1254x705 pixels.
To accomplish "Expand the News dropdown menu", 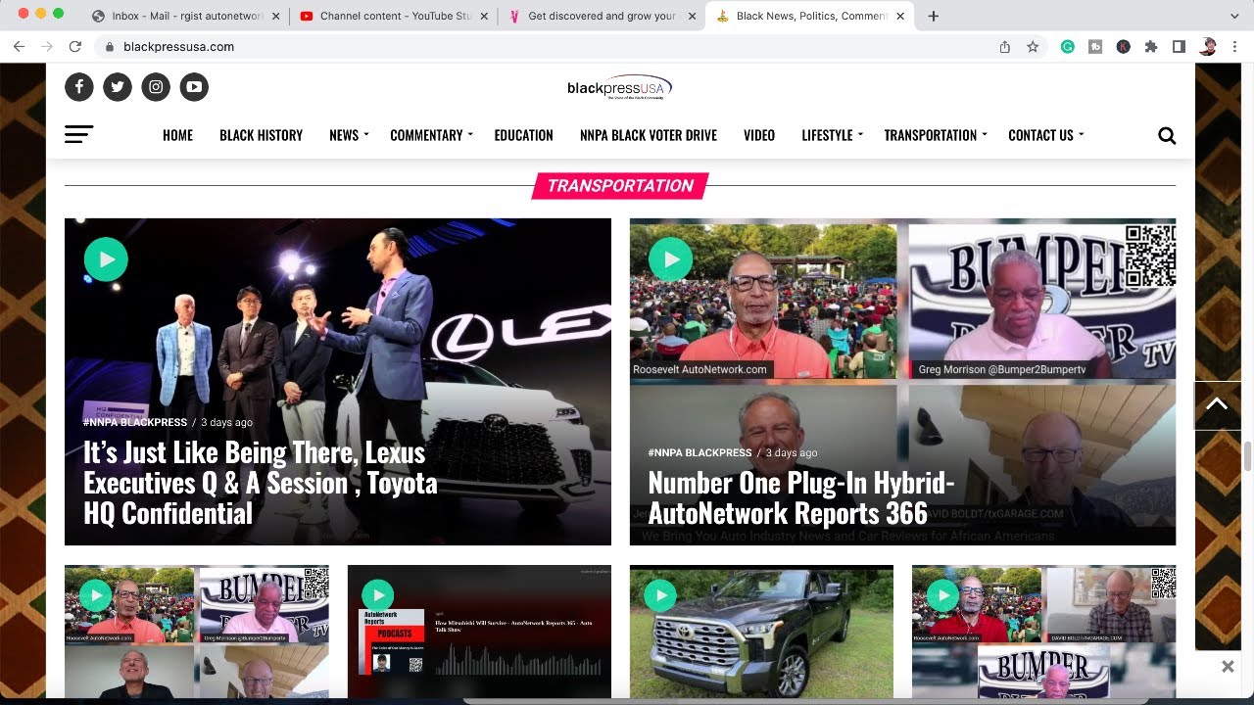I will pyautogui.click(x=349, y=135).
